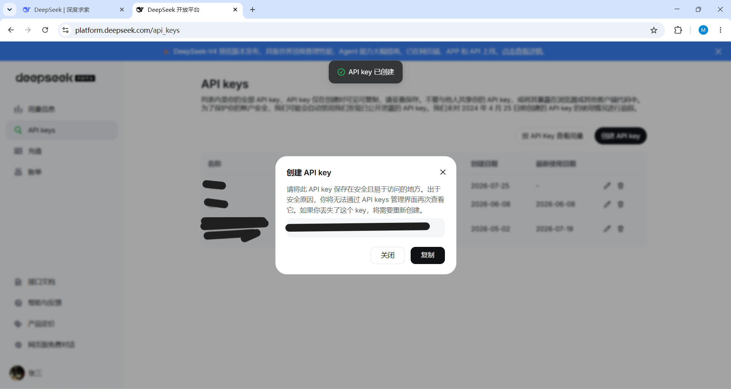
Task: Open the 帮助与反馈 sidebar link
Action: point(62,303)
